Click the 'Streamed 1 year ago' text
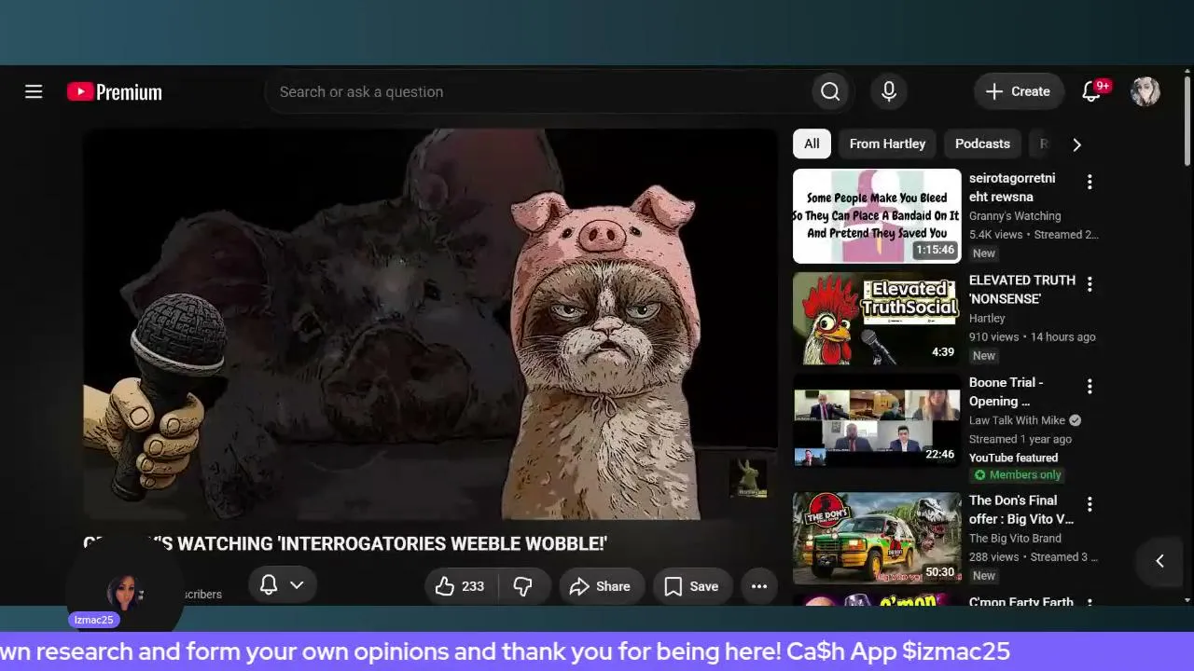This screenshot has width=1194, height=671. coord(1020,439)
